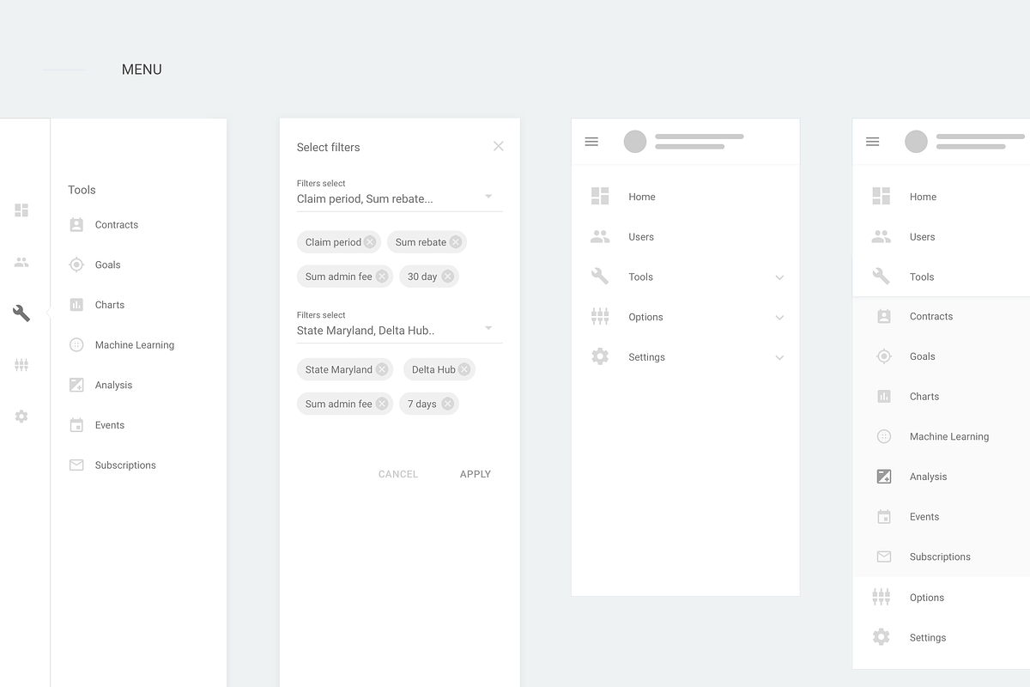Screen dimensions: 1030x687
Task: Remove the Claim period chip
Action: tap(370, 242)
